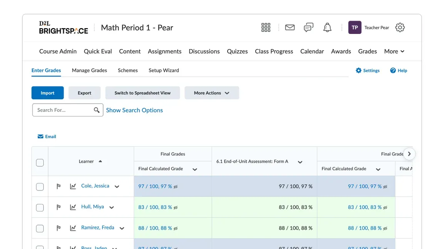
Task: Open learner link Cole, Jessica
Action: click(x=95, y=186)
